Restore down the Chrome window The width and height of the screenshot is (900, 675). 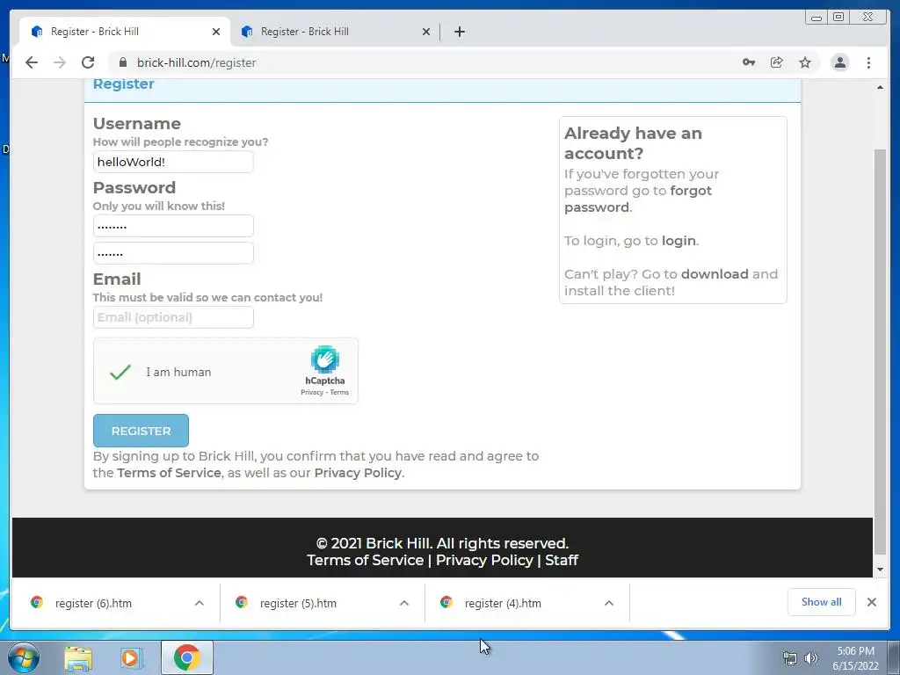(838, 18)
